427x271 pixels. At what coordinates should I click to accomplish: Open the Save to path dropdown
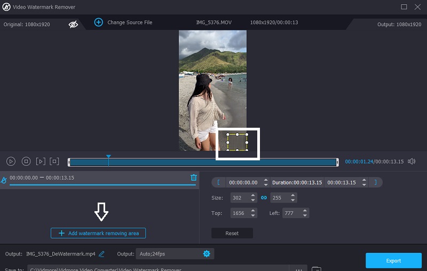point(298,268)
